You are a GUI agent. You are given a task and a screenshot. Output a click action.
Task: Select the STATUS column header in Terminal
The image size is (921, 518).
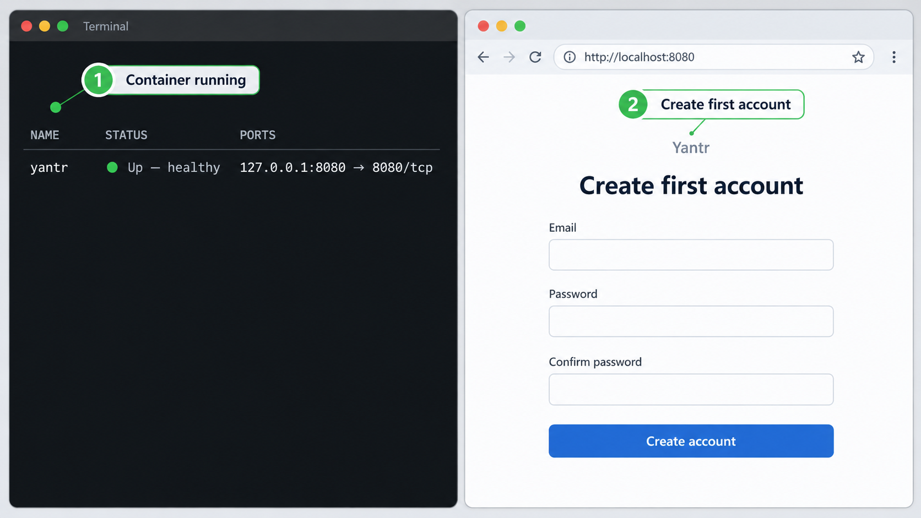(x=126, y=135)
